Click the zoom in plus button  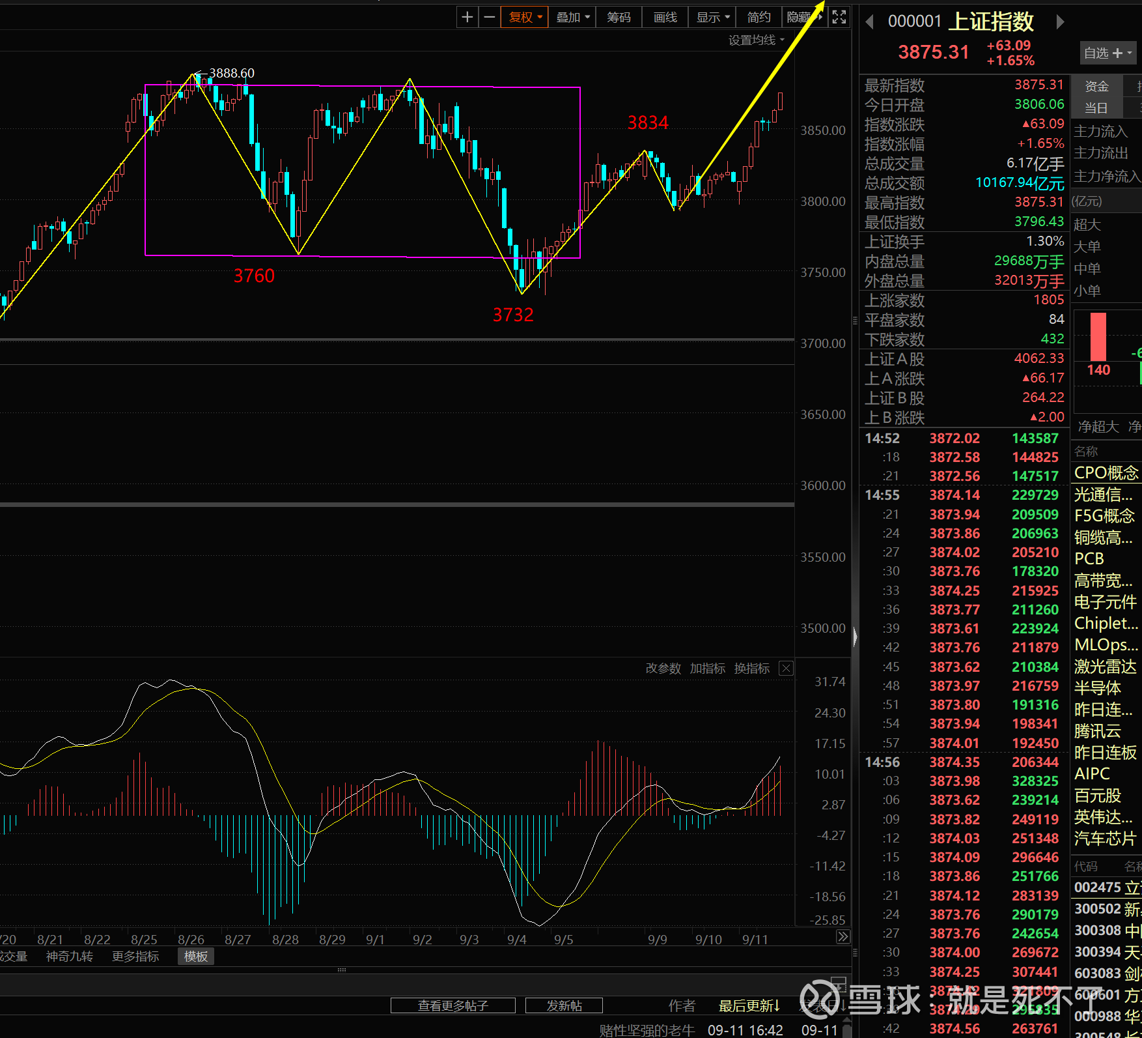(467, 17)
